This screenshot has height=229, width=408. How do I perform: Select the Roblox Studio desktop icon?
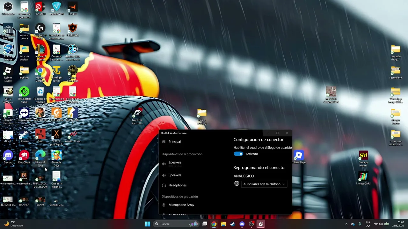point(8,74)
